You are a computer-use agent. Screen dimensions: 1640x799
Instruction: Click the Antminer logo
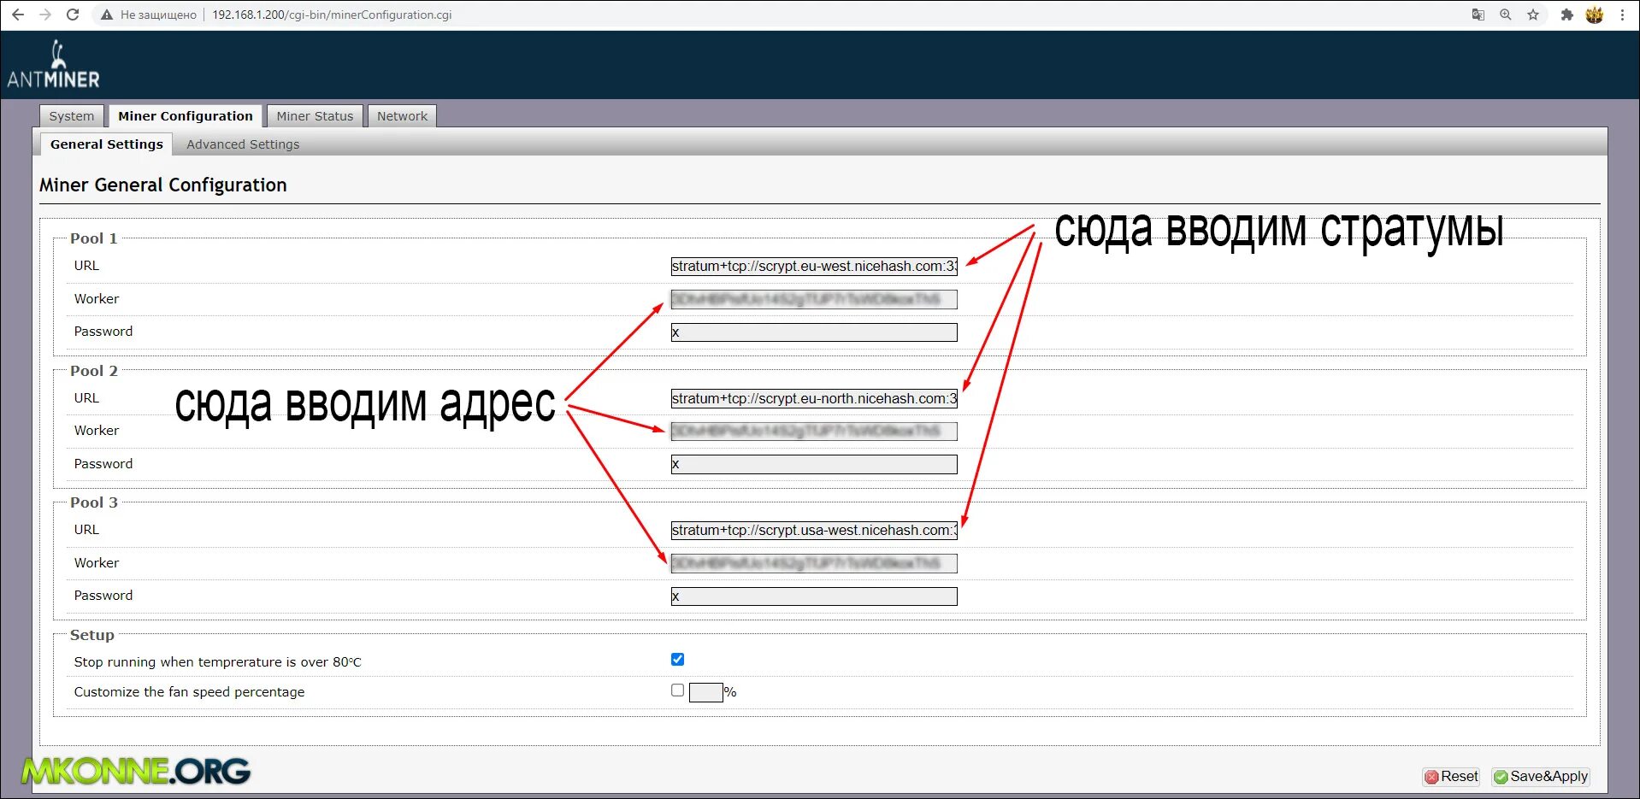pos(54,65)
